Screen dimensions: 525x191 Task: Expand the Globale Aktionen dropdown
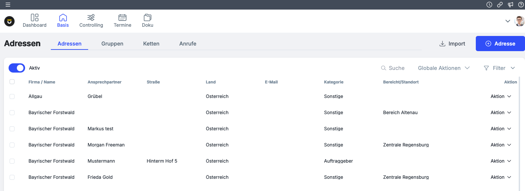pos(443,68)
